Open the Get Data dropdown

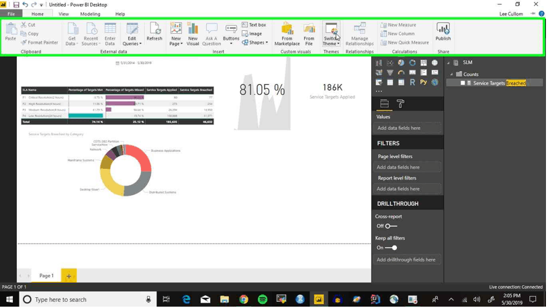point(72,34)
